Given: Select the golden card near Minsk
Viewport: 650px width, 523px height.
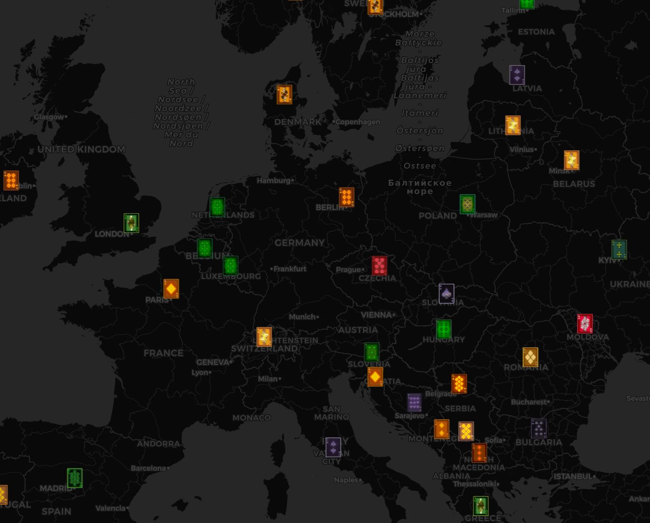Looking at the screenshot, I should [x=571, y=160].
